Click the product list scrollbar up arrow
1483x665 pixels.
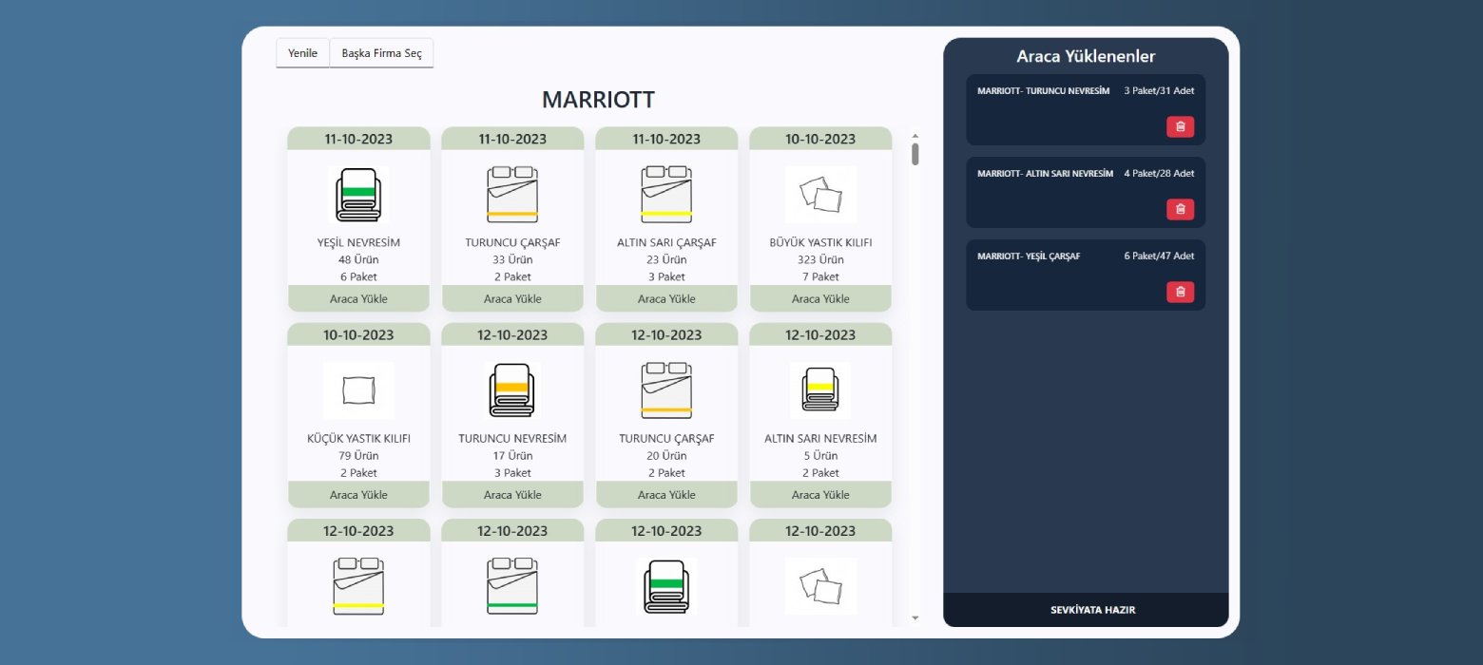click(915, 136)
